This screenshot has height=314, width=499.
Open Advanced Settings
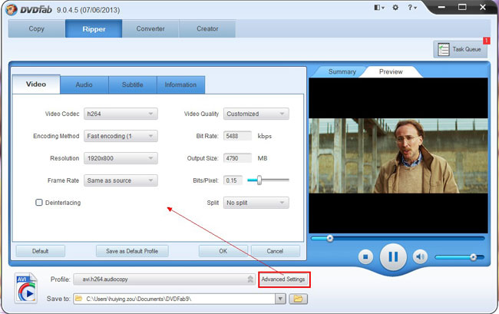[x=283, y=279]
